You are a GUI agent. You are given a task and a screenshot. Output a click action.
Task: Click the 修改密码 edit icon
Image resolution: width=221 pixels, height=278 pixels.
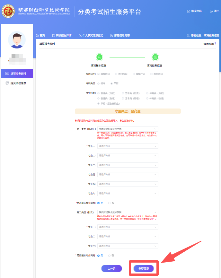point(189,11)
